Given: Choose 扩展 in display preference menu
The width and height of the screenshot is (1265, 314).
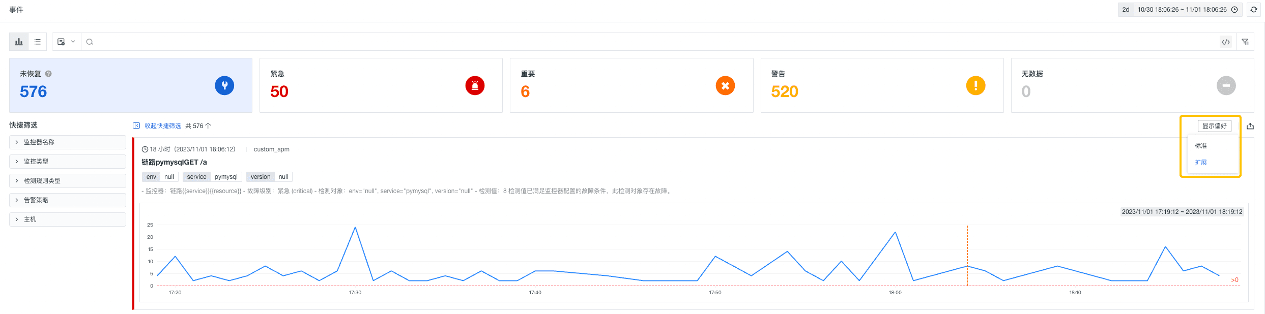Looking at the screenshot, I should [1201, 163].
